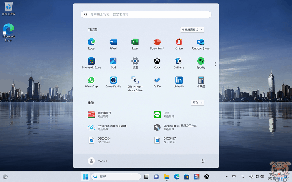Show hidden tray icons chevron
292x182 pixels.
pyautogui.click(x=227, y=177)
